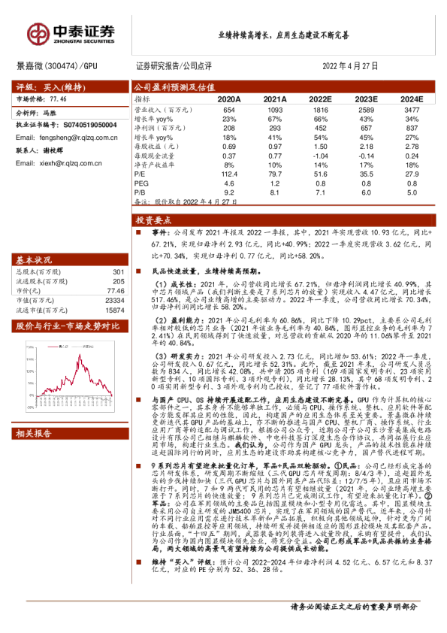447x633 pixels.
Task: Click the 2024E column header
Action: click(412, 99)
